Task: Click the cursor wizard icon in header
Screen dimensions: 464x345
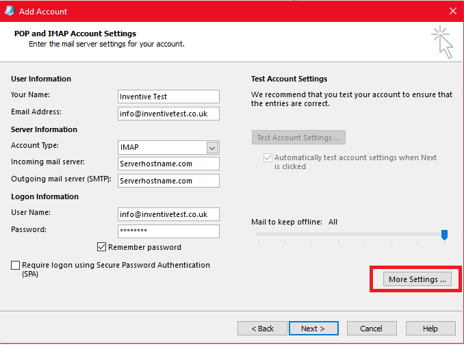Action: coord(441,42)
